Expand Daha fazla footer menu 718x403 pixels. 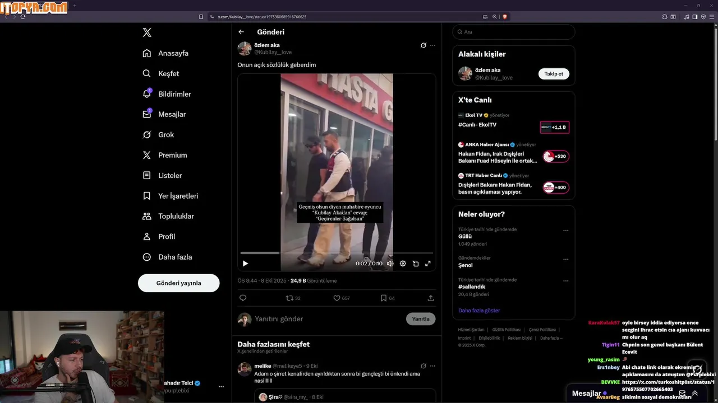[551, 338]
